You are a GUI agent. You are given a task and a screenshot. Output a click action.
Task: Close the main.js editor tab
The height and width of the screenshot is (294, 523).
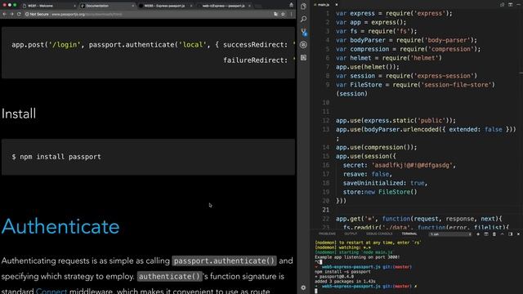336,5
